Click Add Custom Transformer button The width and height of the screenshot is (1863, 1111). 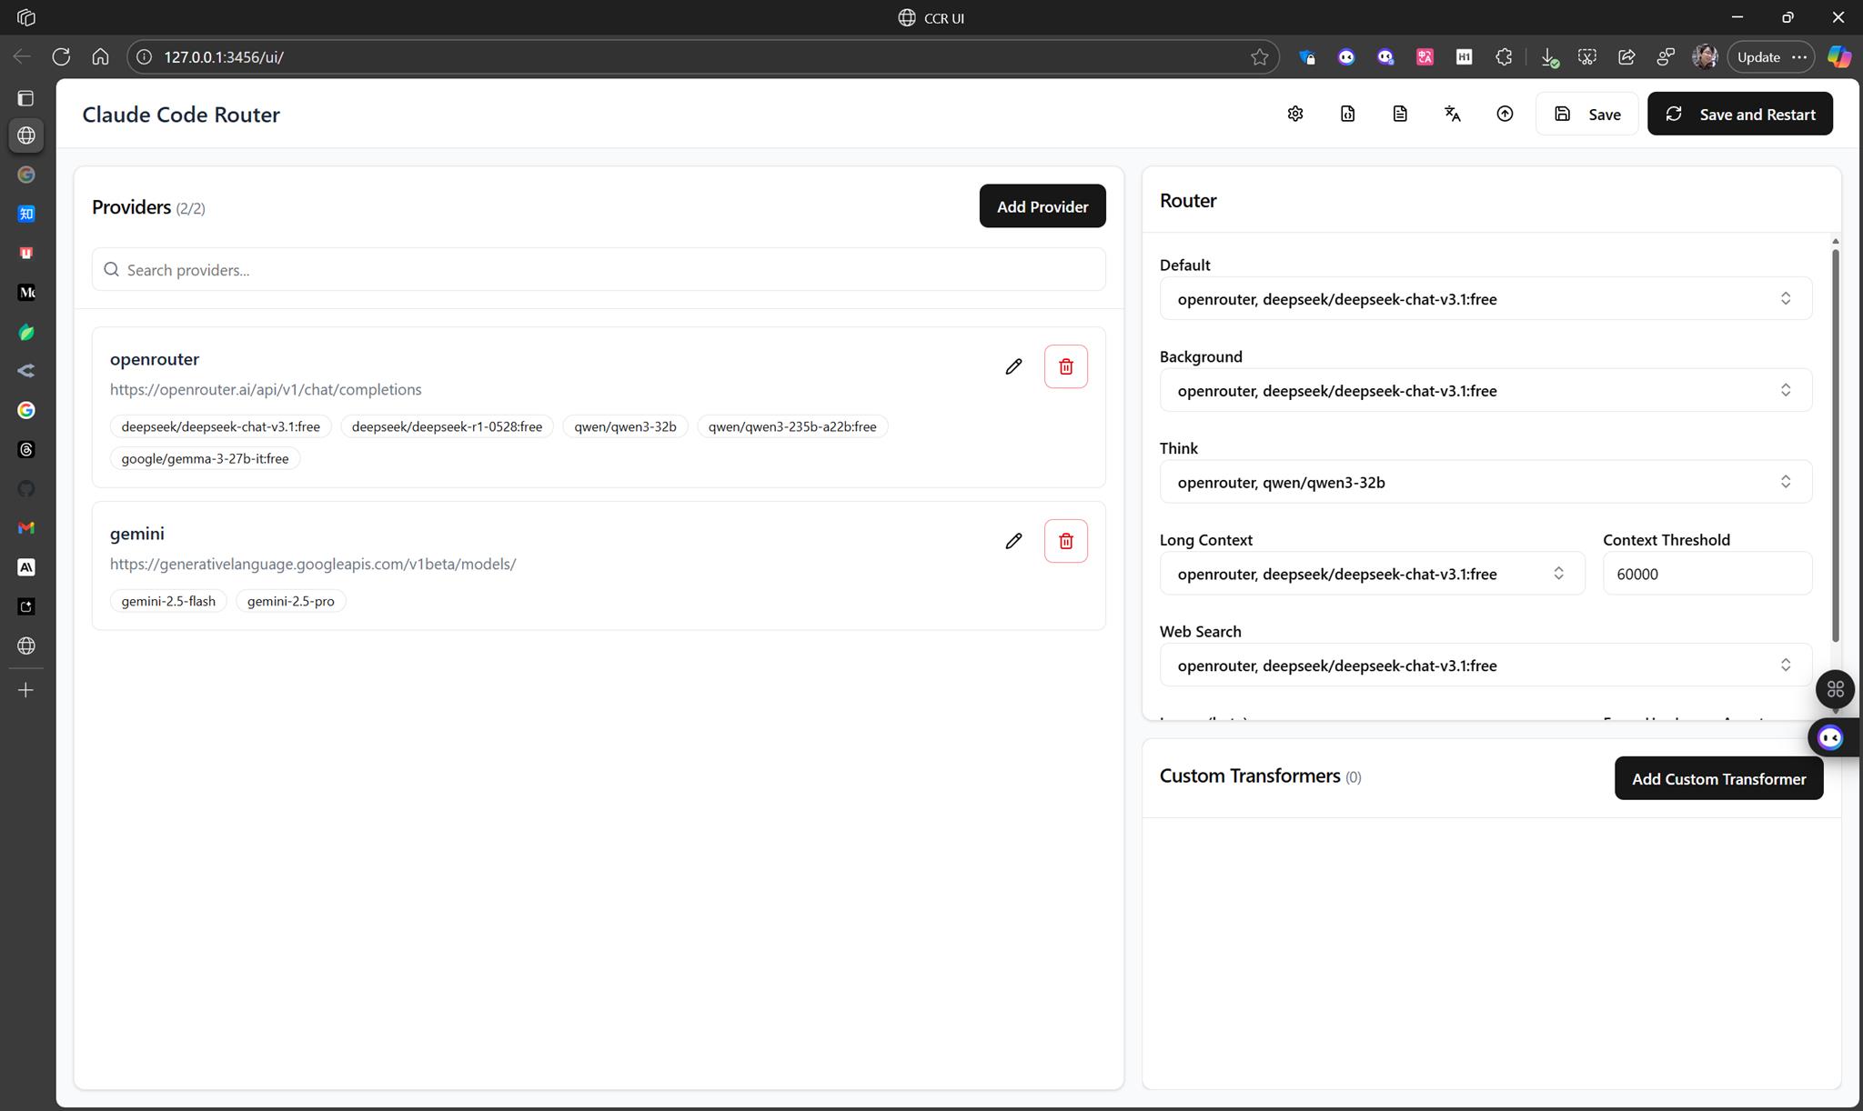point(1717,779)
